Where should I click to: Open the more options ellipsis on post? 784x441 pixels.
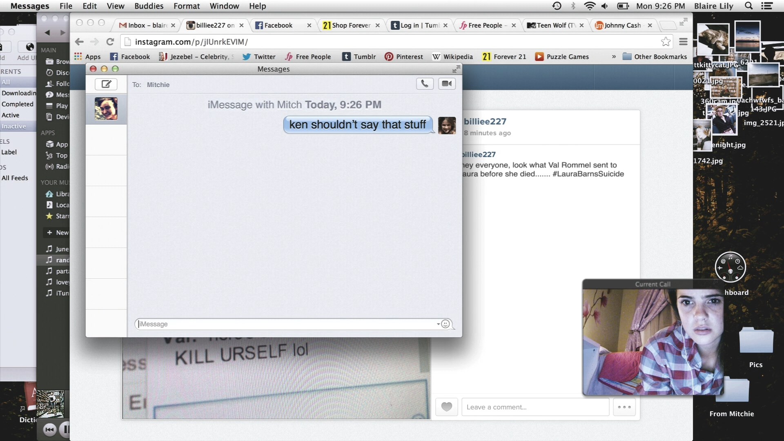pyautogui.click(x=624, y=407)
